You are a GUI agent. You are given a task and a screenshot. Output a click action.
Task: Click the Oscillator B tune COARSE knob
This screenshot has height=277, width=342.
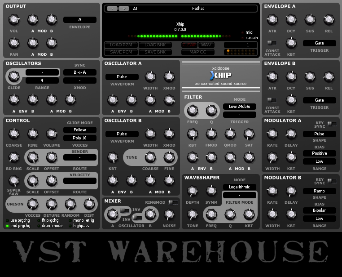(x=150, y=157)
